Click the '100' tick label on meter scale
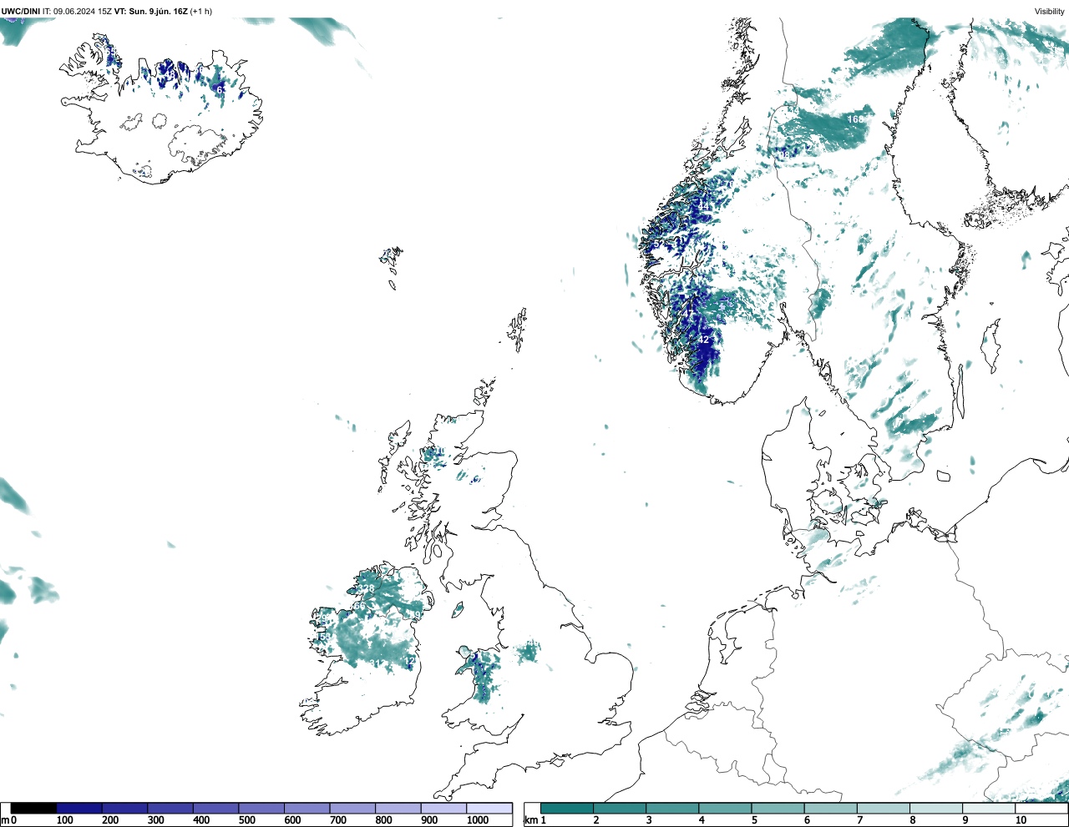The height and width of the screenshot is (827, 1069). 64,820
